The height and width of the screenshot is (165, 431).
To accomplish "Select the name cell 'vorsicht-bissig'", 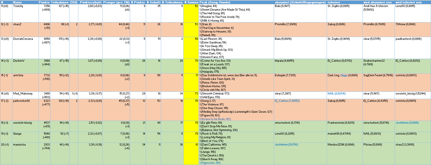I will pyautogui.click(x=25, y=126).
